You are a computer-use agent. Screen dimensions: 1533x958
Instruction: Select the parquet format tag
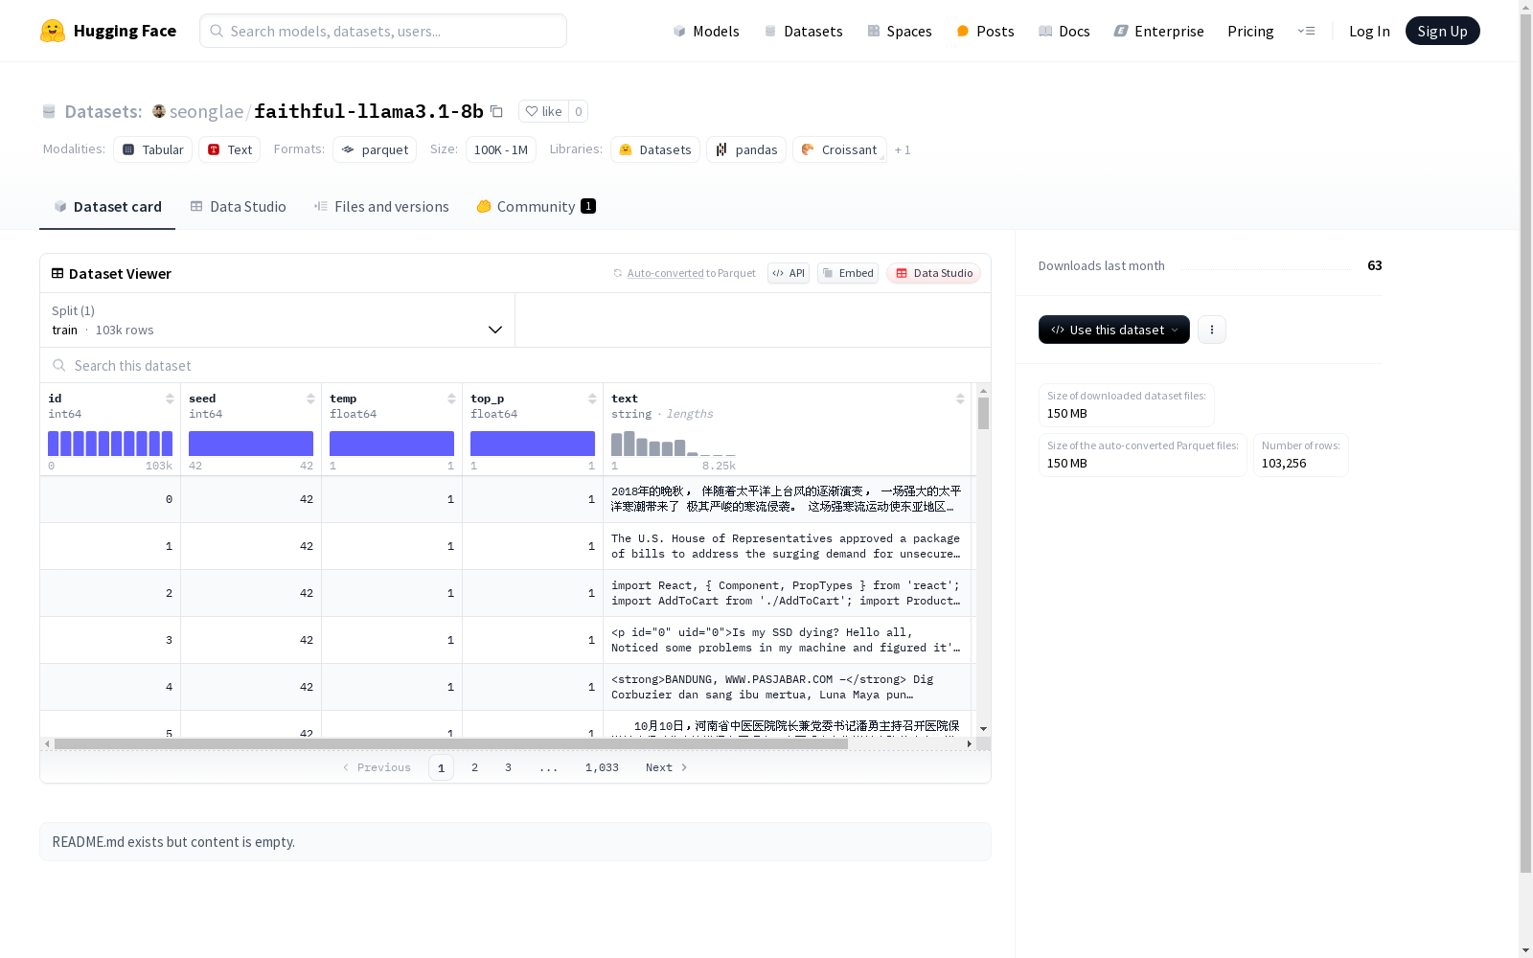(375, 149)
